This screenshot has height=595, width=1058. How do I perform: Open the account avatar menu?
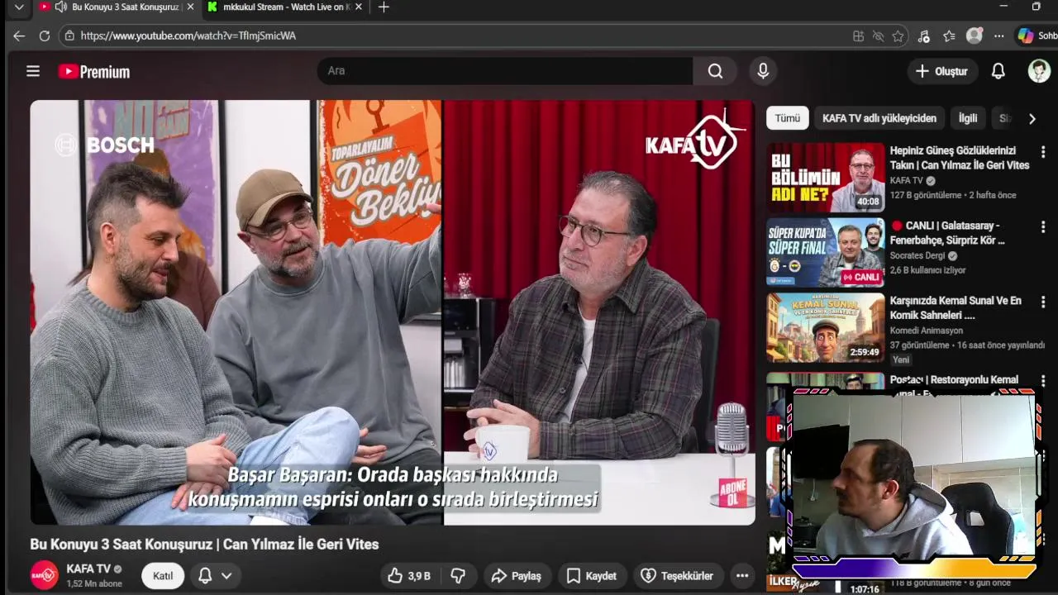coord(1039,71)
